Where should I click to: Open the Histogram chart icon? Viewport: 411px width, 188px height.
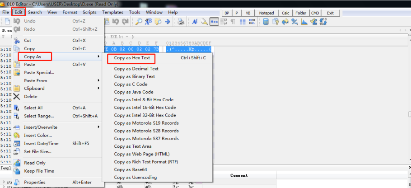(x=304, y=22)
